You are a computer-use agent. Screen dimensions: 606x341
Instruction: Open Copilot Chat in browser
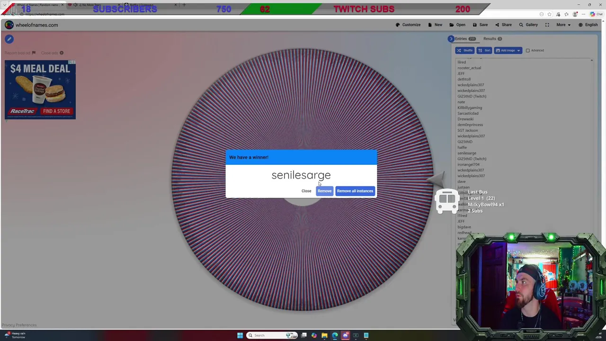(x=596, y=14)
